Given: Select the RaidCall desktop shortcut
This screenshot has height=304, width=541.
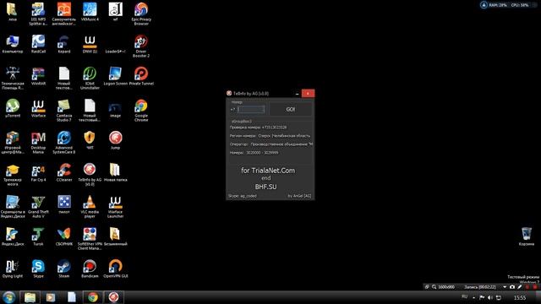Looking at the screenshot, I should pos(38,44).
